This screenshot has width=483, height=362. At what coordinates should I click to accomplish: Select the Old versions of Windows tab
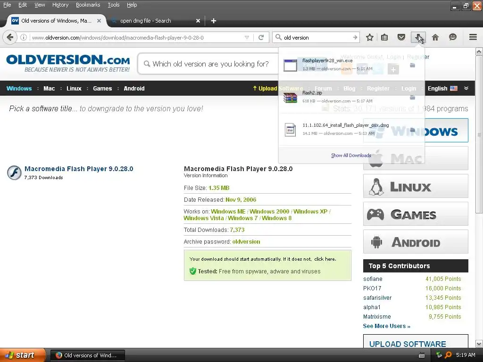click(56, 21)
